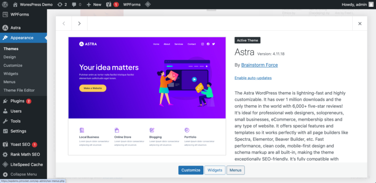Click the Make a Website button in the preview
This screenshot has height=183, width=376.
(x=93, y=88)
